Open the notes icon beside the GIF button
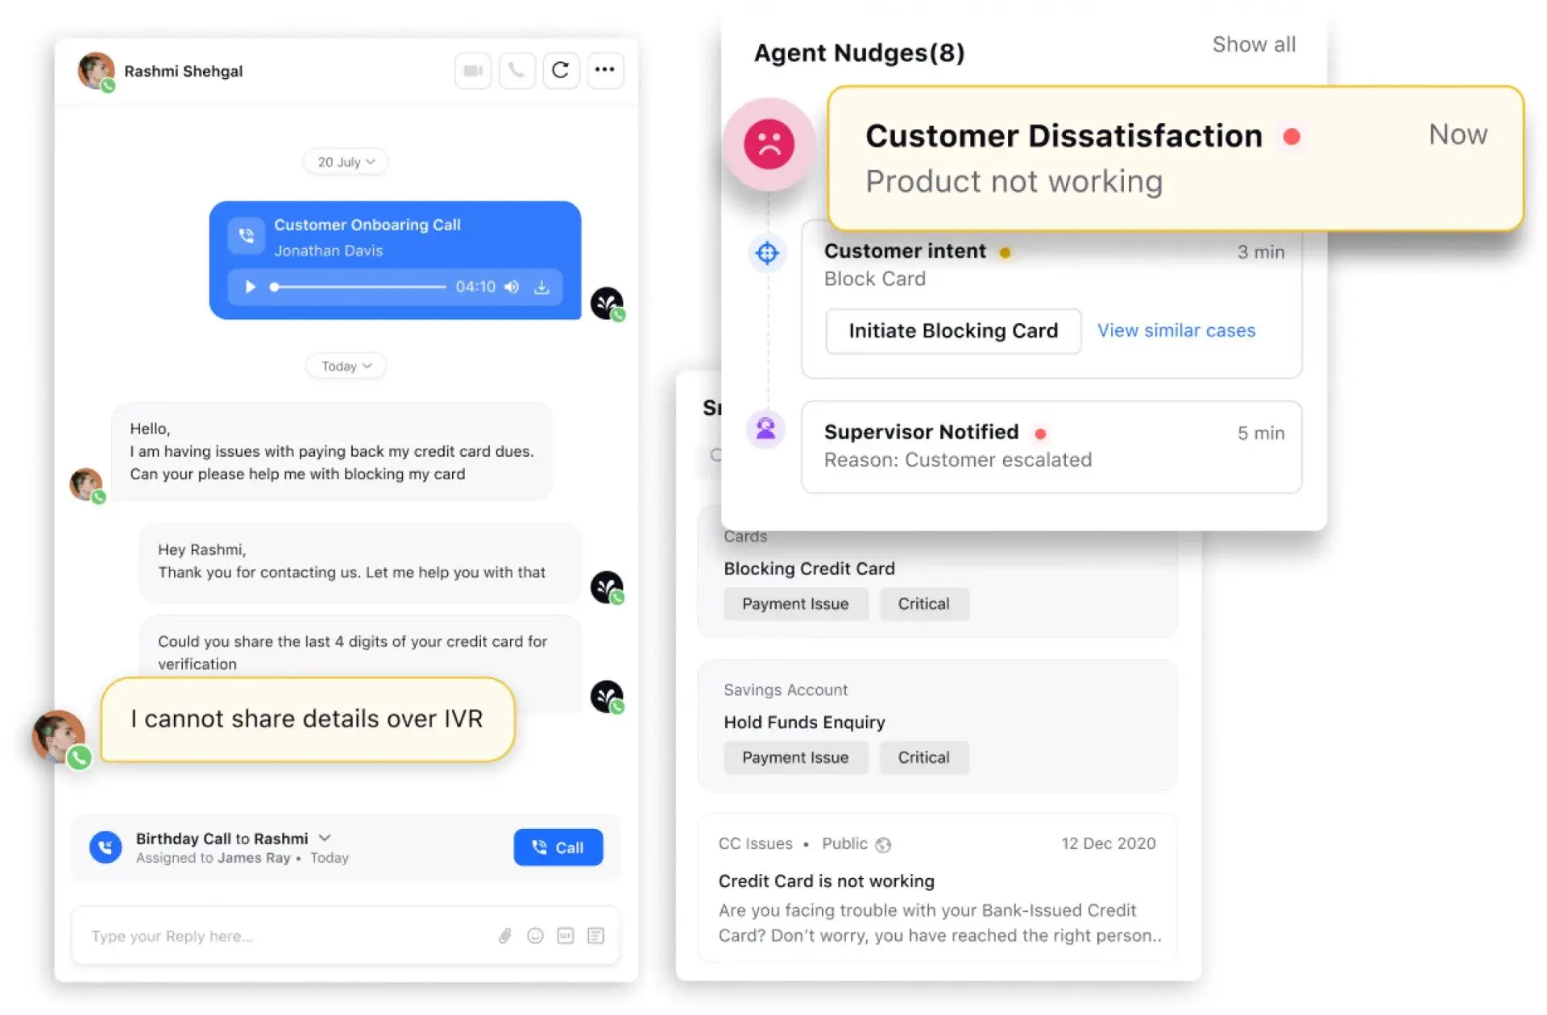Viewport: 1547px width, 1015px height. pos(596,935)
